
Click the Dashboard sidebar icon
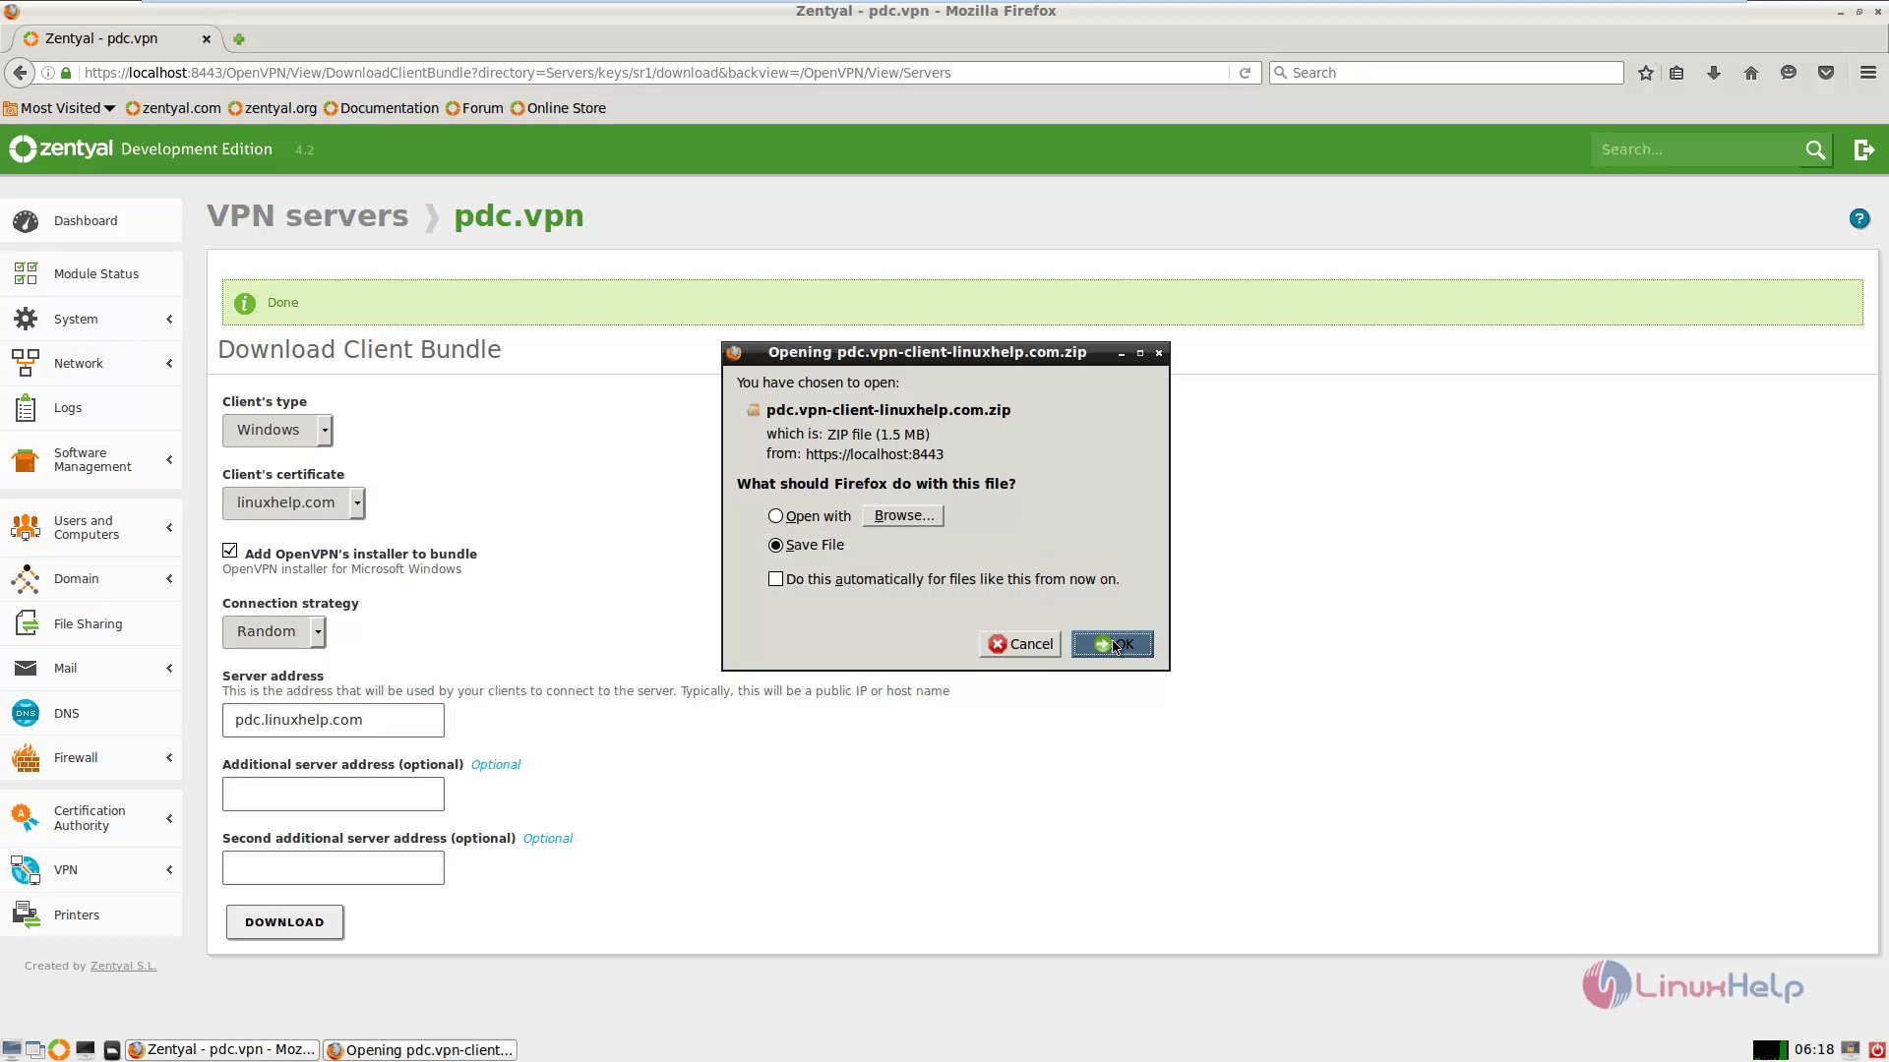[x=25, y=219]
